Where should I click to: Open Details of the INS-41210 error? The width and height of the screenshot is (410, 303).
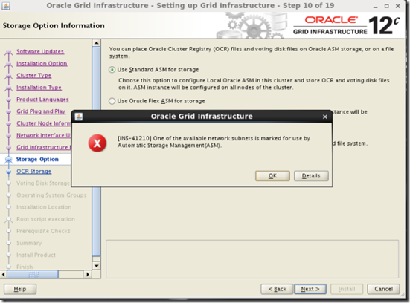coord(311,176)
